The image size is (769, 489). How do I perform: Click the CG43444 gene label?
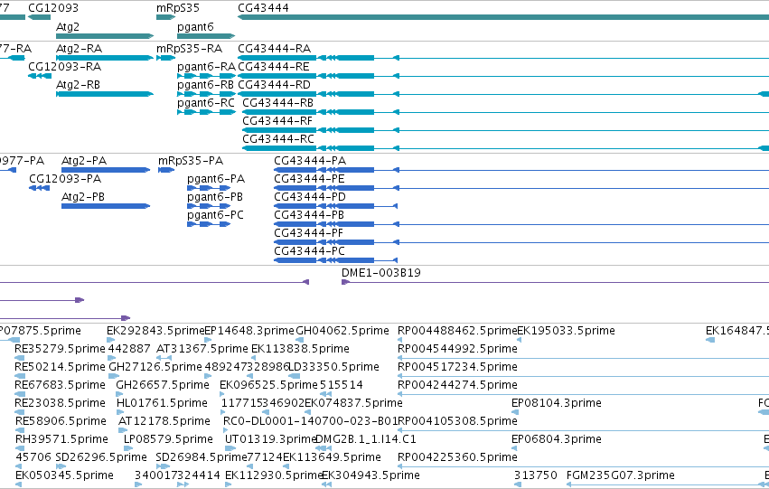pos(263,8)
